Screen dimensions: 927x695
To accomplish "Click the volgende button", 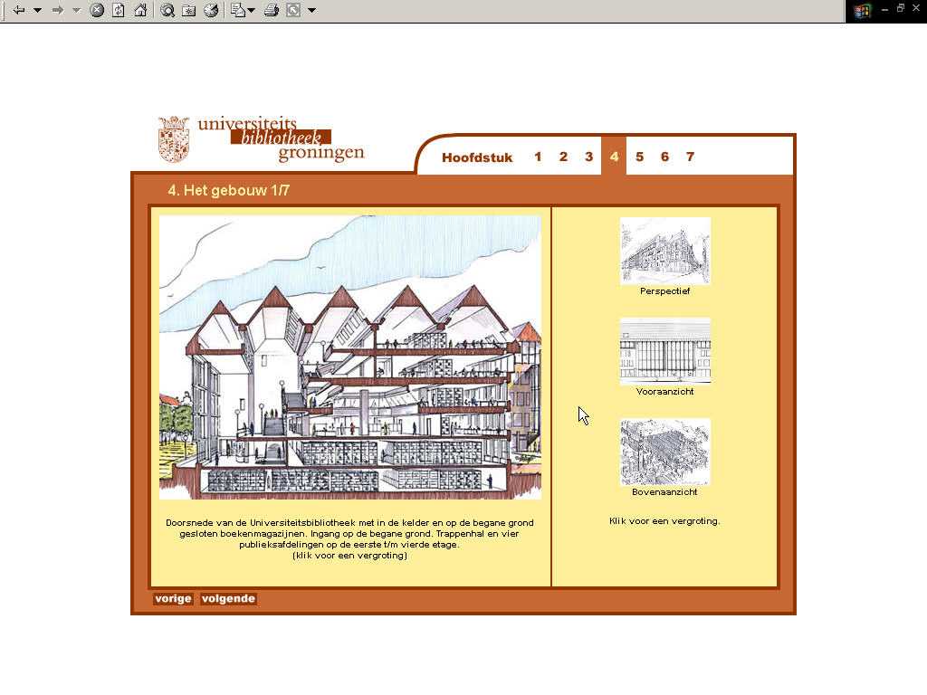I will point(228,599).
